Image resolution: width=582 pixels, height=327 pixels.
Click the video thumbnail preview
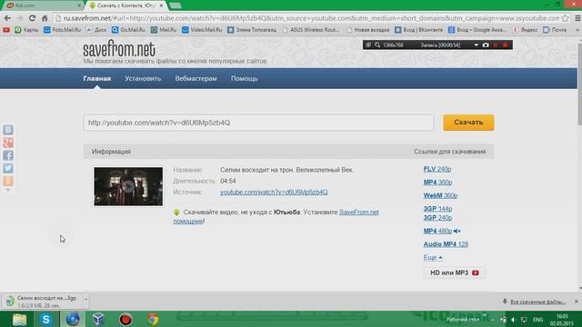[x=128, y=186]
